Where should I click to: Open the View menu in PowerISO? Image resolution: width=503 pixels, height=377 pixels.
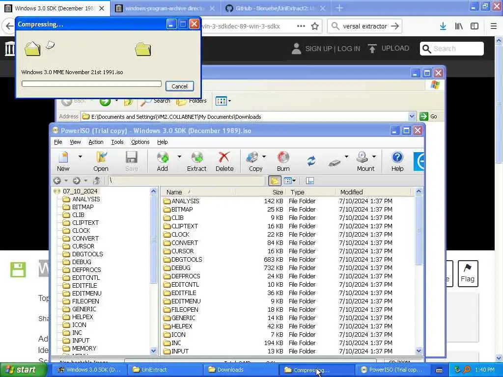click(75, 142)
